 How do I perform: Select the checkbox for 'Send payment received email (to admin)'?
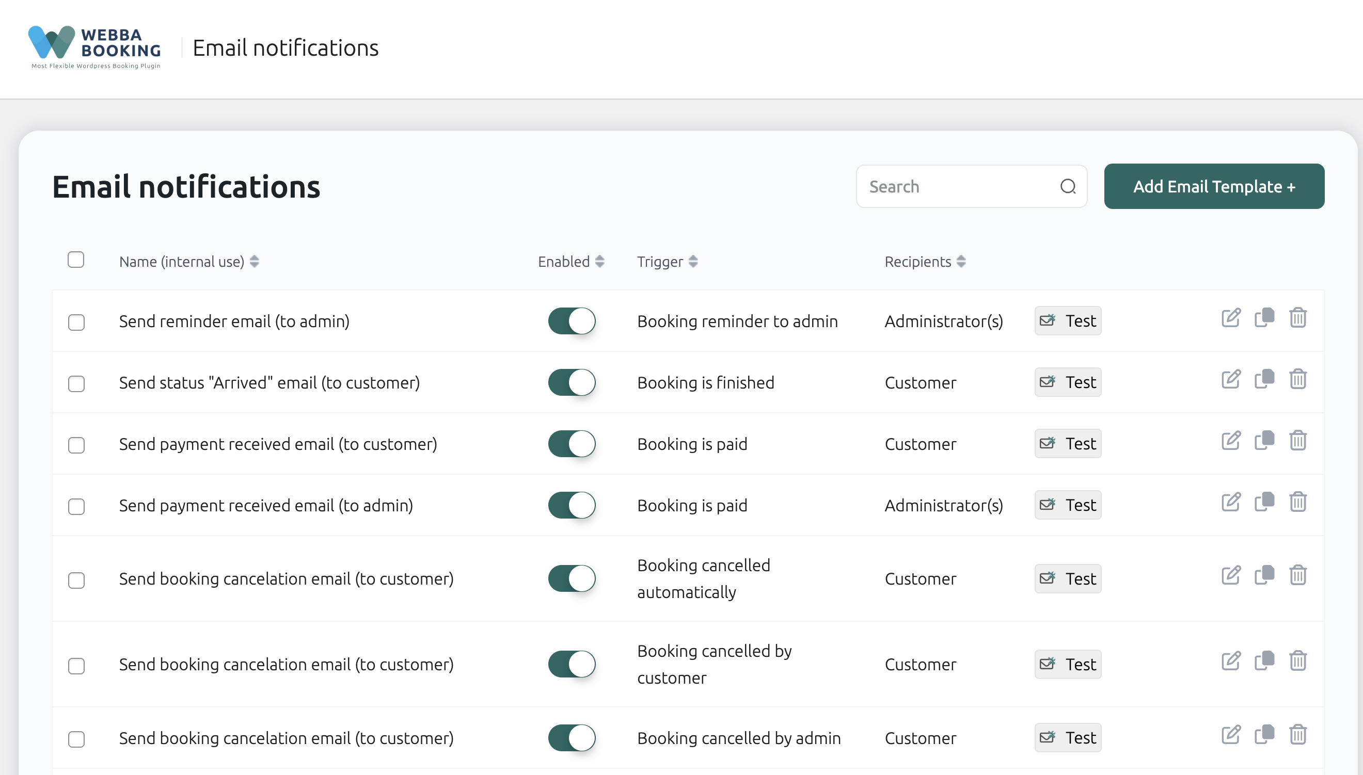click(75, 507)
